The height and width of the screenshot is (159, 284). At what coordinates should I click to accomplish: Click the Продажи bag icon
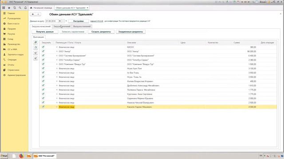point(4,29)
